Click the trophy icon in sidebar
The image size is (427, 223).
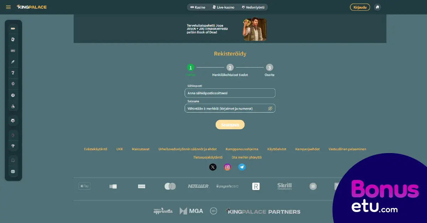click(x=13, y=146)
